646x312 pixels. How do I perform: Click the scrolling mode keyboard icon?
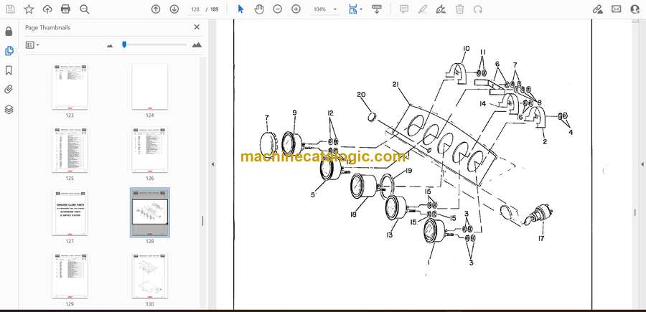point(377,9)
